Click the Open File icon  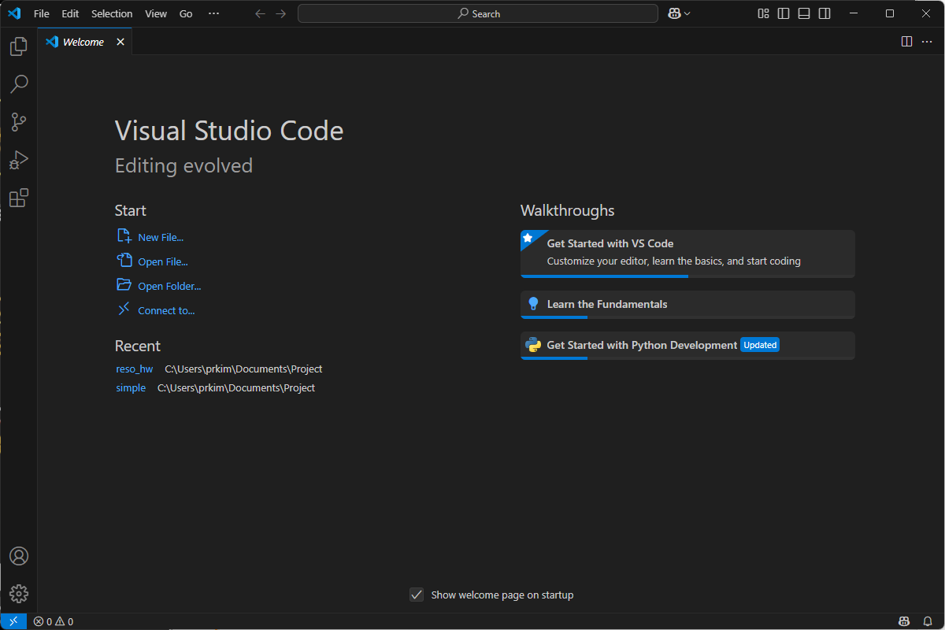pyautogui.click(x=124, y=261)
